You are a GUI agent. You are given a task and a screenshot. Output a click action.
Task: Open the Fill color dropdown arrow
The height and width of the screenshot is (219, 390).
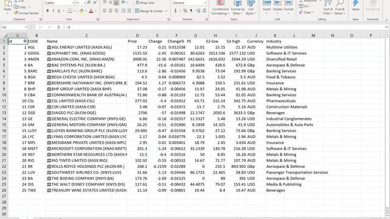point(86,11)
